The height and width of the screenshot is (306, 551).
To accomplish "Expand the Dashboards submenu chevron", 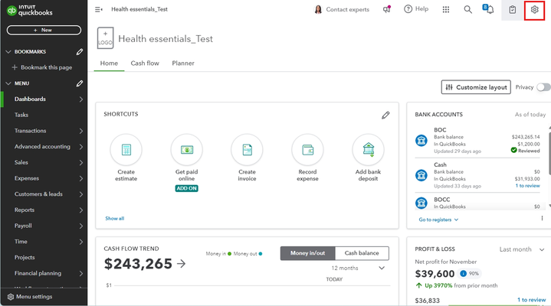I will (x=81, y=99).
